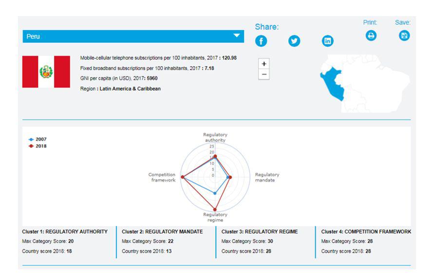Share on Facebook icon

coord(261,41)
